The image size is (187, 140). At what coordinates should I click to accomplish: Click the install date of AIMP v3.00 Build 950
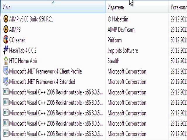(x=179, y=19)
